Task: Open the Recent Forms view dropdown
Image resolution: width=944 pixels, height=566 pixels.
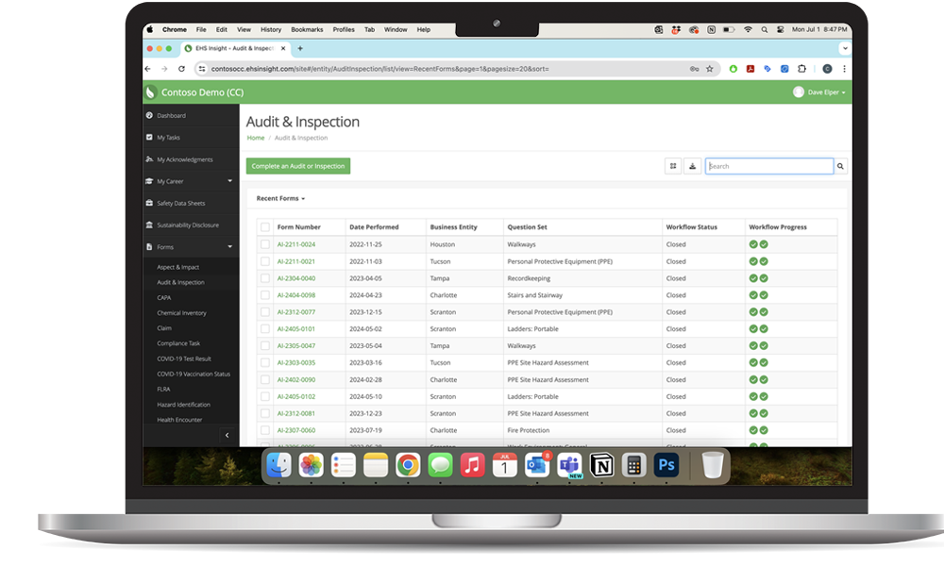Action: click(x=280, y=198)
